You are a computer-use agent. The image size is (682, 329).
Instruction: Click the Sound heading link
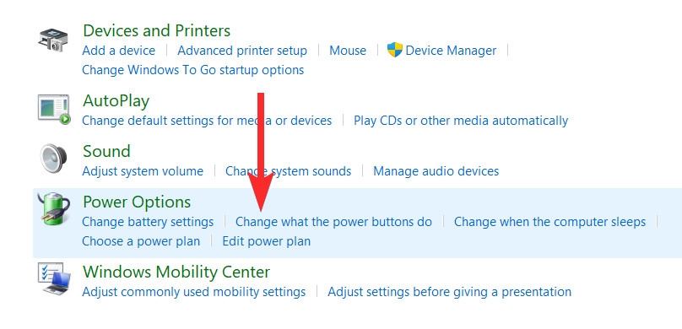106,151
